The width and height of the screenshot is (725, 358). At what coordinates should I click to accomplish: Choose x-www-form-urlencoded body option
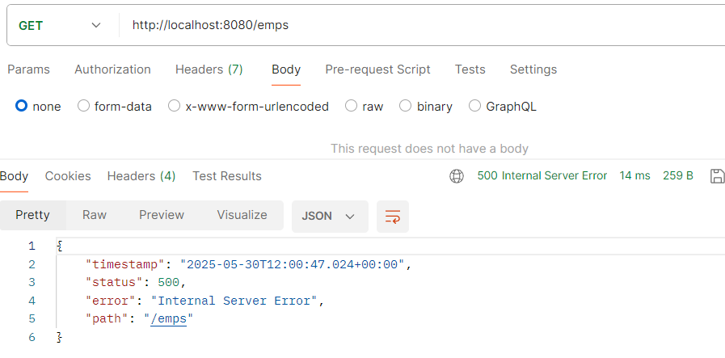[174, 107]
